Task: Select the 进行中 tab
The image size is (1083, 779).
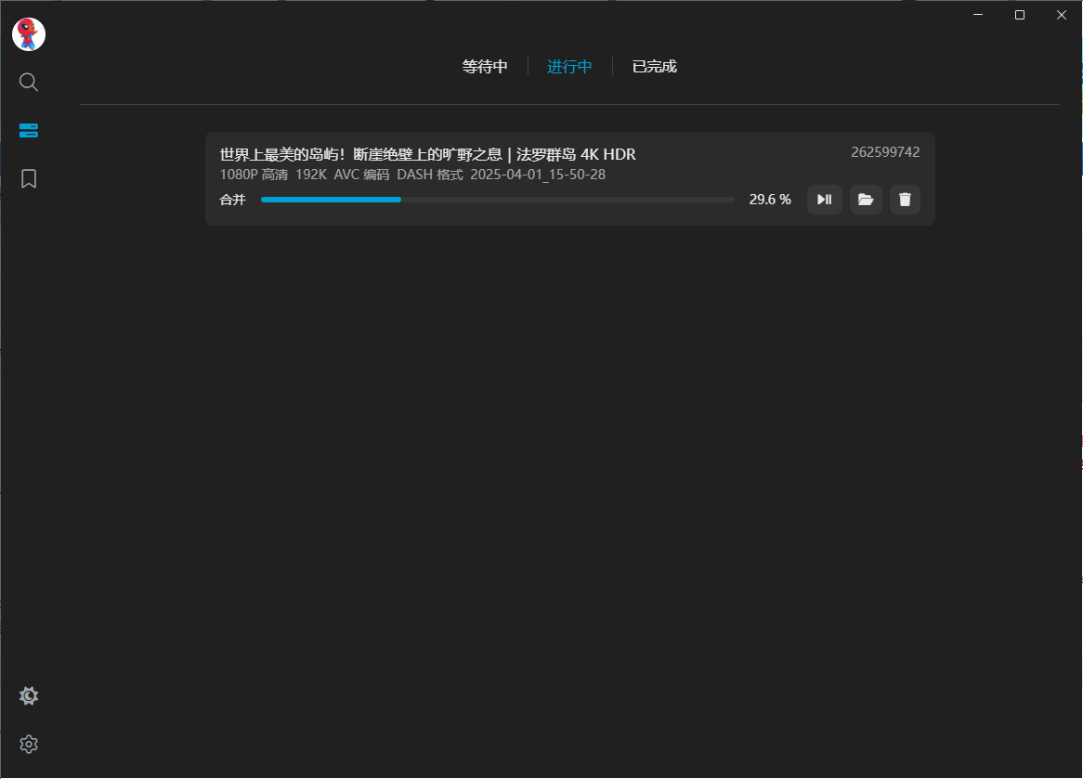Action: (569, 66)
